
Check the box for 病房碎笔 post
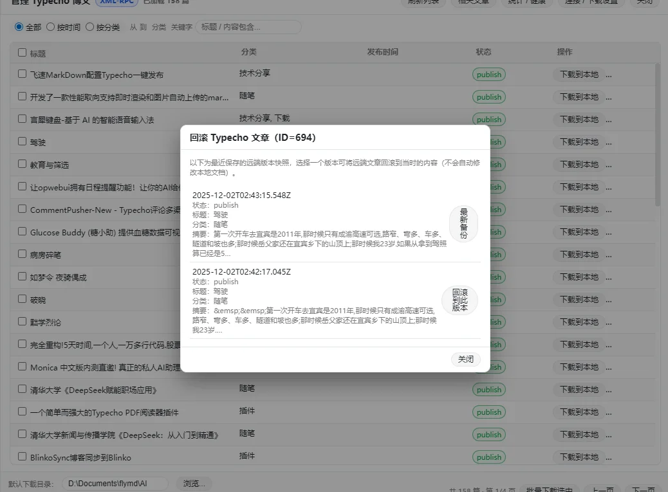point(23,254)
